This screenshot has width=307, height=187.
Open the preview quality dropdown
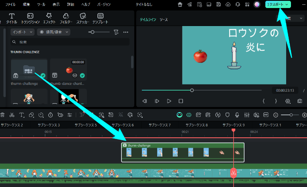(x=290, y=18)
